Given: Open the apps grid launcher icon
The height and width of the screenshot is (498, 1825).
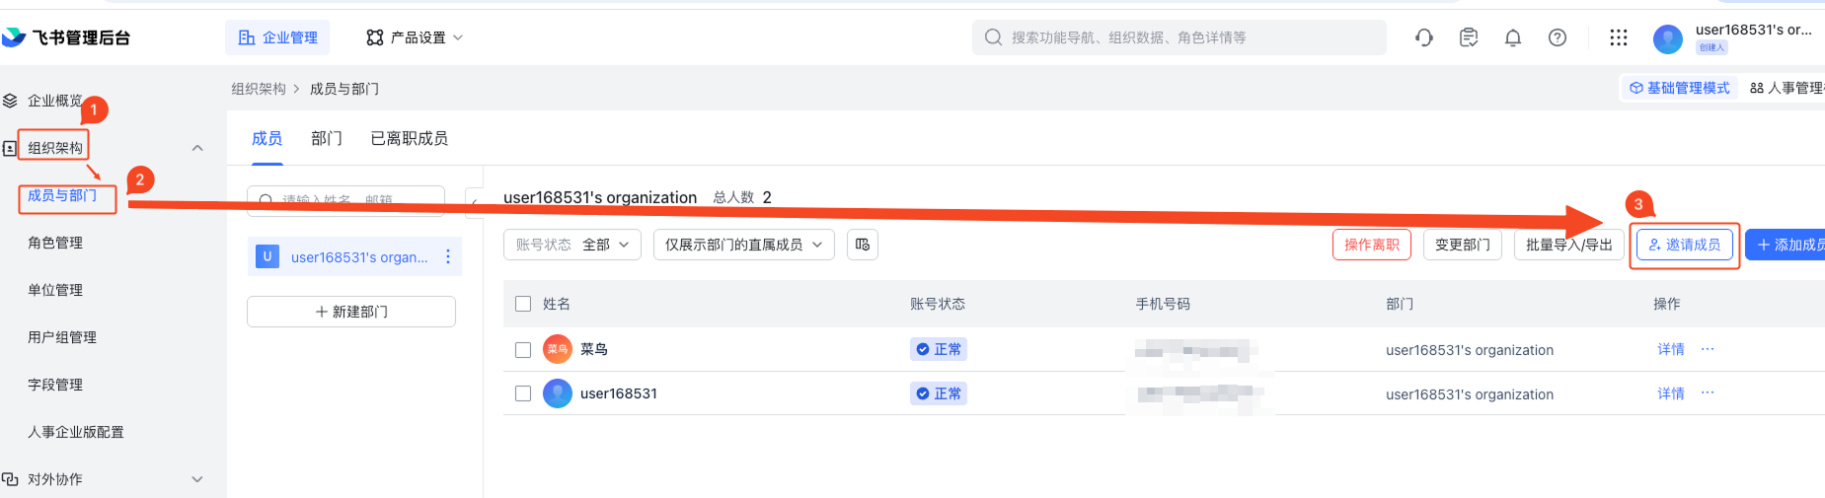Looking at the screenshot, I should point(1618,37).
